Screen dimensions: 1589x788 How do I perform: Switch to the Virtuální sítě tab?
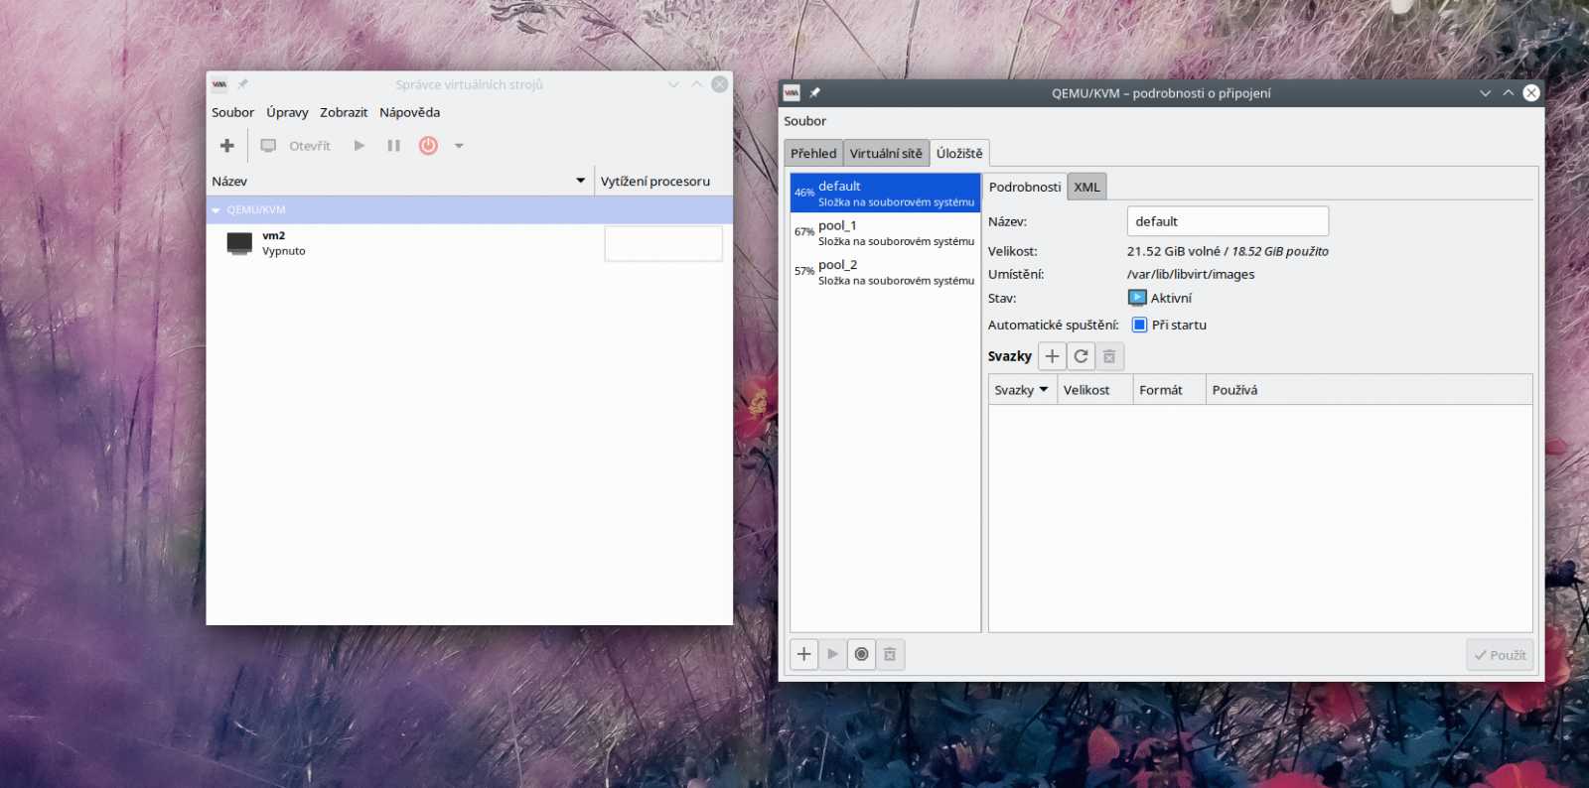pyautogui.click(x=886, y=153)
